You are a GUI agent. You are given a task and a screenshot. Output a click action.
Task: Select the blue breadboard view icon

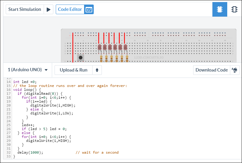coord(220,9)
